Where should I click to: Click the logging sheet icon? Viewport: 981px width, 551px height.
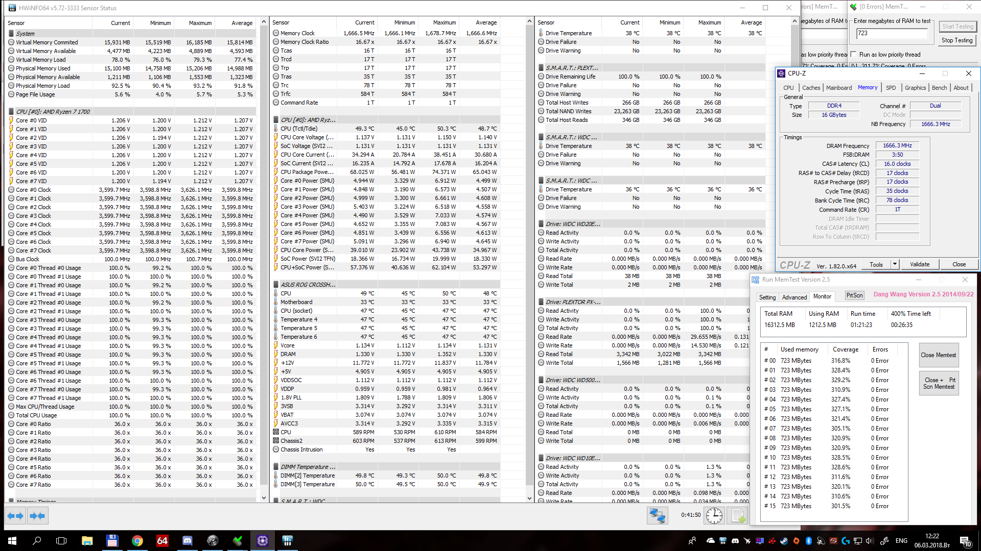[738, 515]
